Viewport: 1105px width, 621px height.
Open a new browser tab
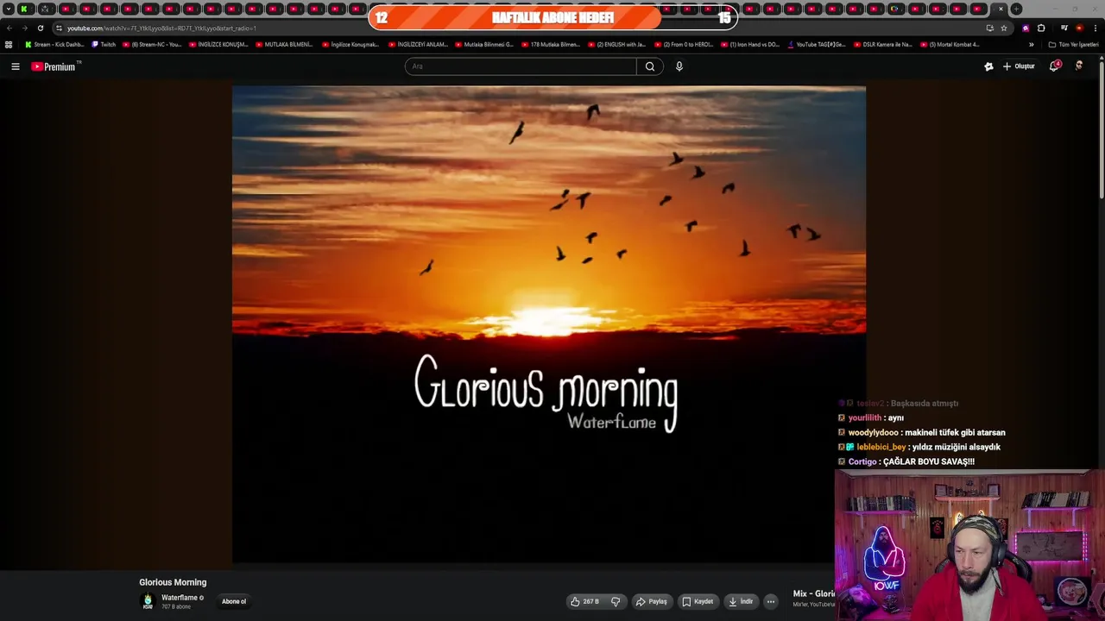pyautogui.click(x=1016, y=9)
